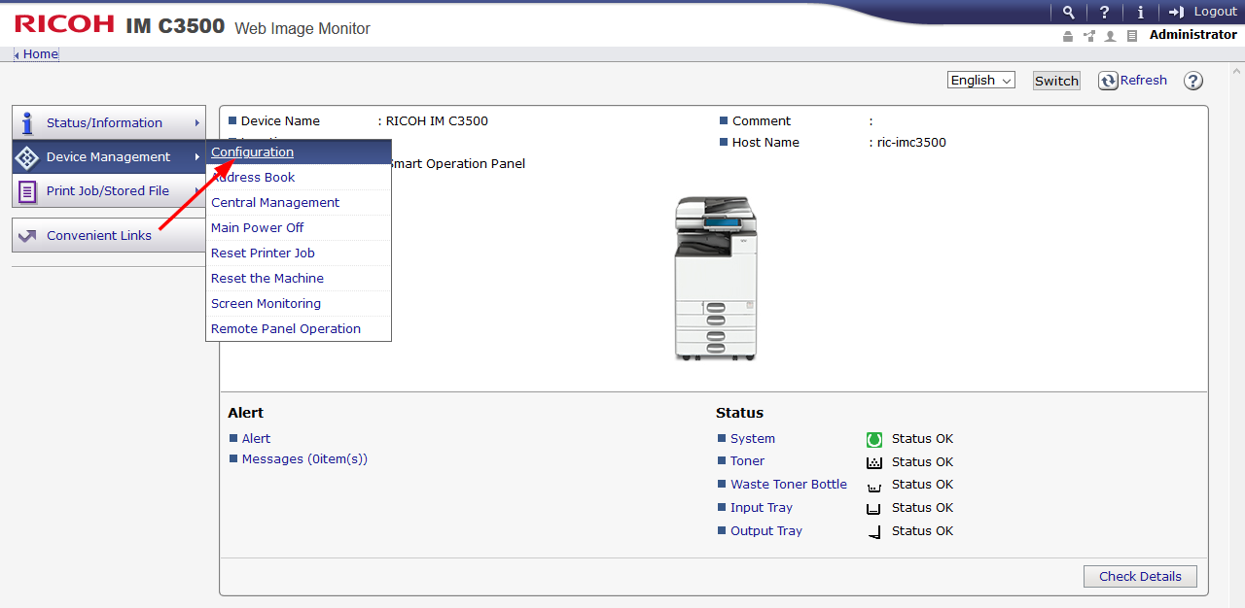Click the Convenient Links arrow icon
Viewport: 1245px width, 608px height.
pos(27,235)
